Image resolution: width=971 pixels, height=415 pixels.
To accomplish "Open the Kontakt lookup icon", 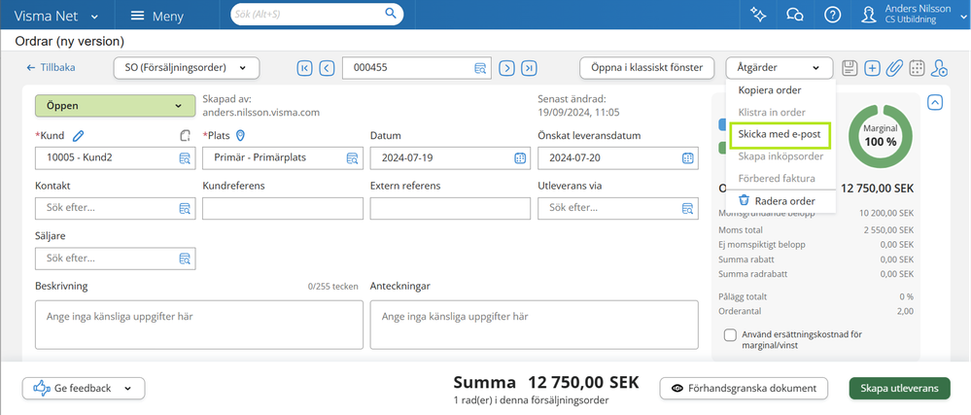I will pyautogui.click(x=185, y=208).
